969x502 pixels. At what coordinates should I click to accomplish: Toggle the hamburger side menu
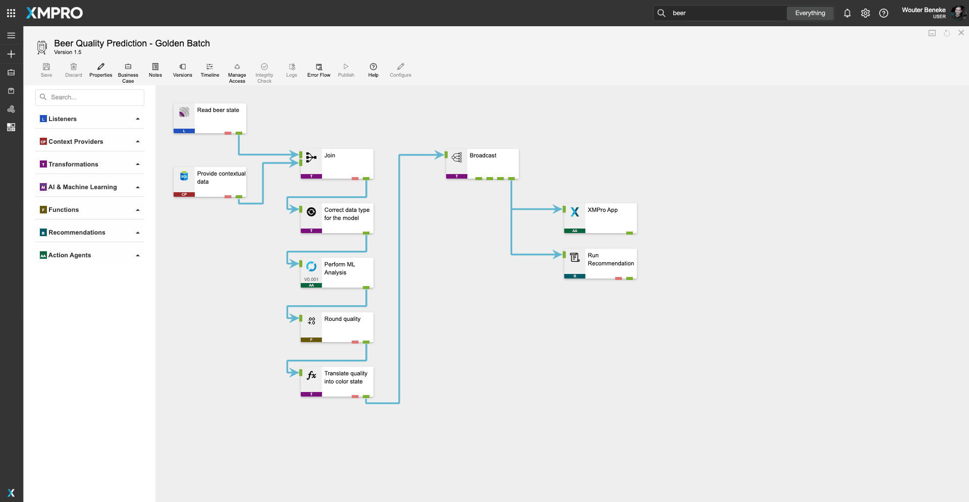click(11, 35)
